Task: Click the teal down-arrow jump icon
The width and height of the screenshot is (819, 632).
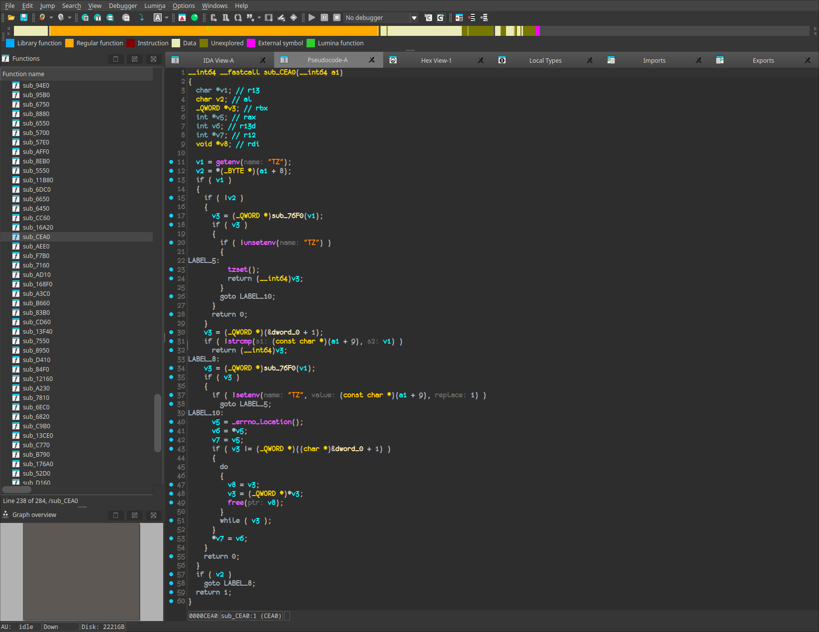Action: pyautogui.click(x=142, y=17)
